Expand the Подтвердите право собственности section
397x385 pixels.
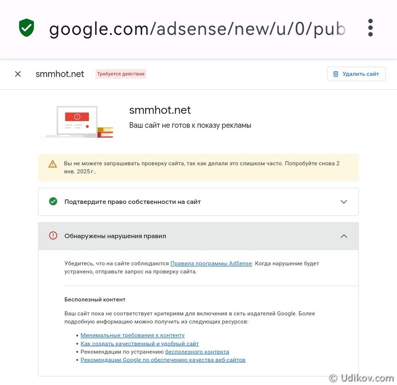[x=343, y=202]
